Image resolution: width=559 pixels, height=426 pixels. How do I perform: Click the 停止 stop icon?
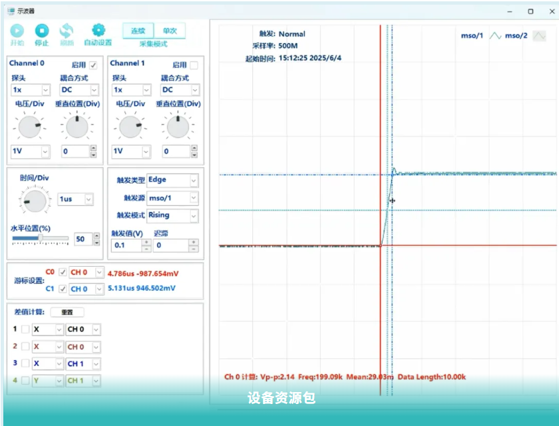tap(41, 31)
